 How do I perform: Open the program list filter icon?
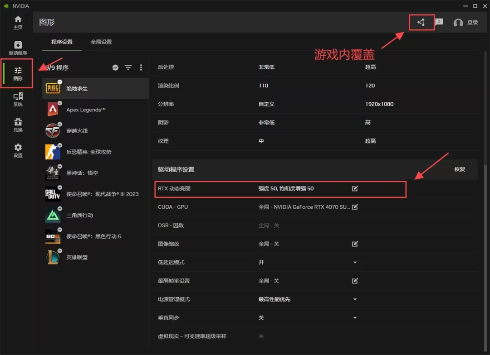(128, 67)
